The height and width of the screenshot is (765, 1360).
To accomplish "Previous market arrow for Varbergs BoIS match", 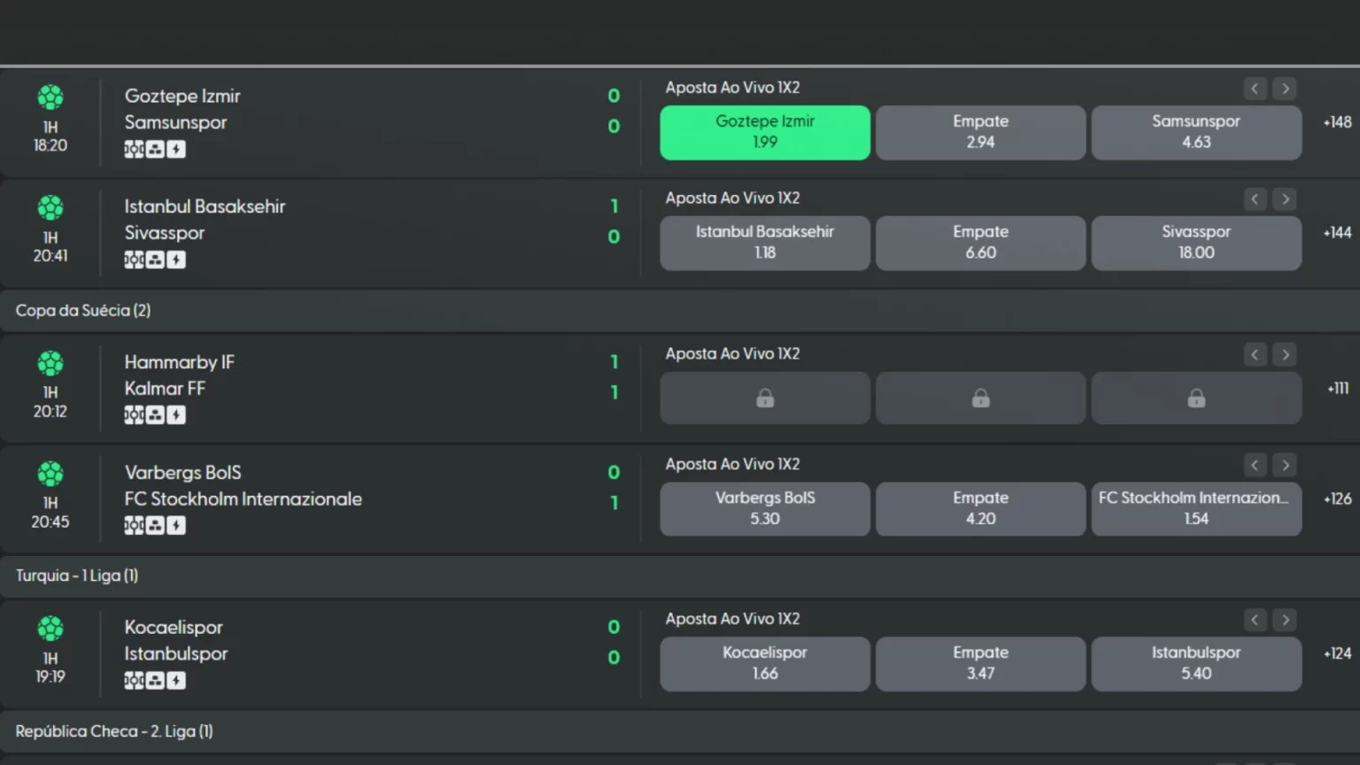I will 1255,465.
